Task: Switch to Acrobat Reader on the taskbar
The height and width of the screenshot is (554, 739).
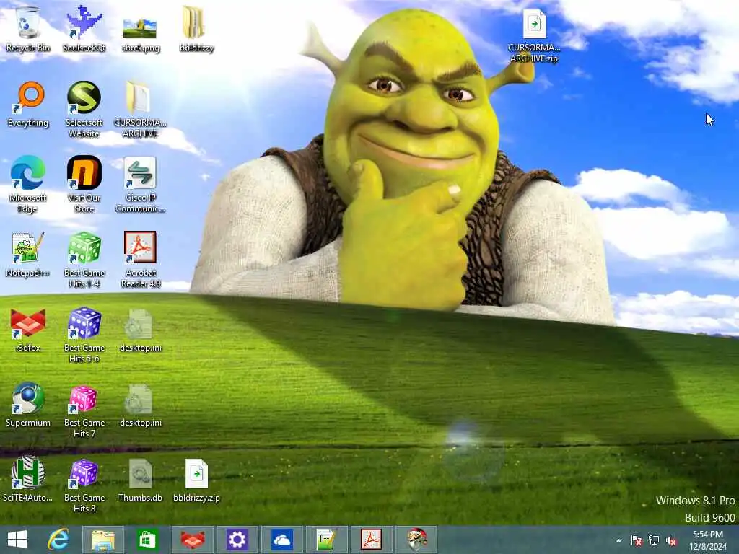Action: (x=372, y=540)
